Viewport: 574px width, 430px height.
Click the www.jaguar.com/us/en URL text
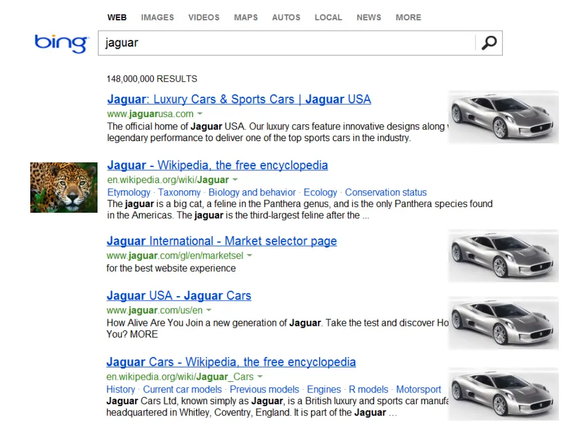tap(154, 310)
